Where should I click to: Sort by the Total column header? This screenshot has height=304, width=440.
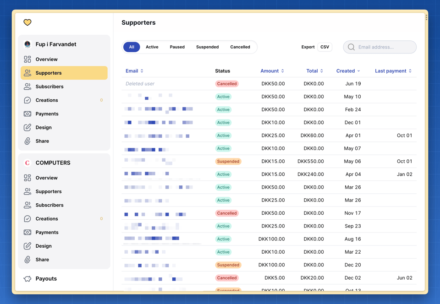(x=314, y=71)
